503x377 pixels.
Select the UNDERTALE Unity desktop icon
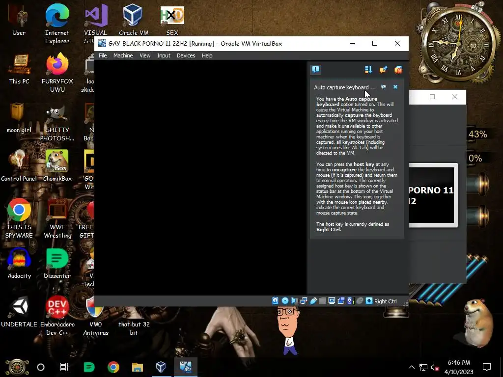(x=19, y=312)
